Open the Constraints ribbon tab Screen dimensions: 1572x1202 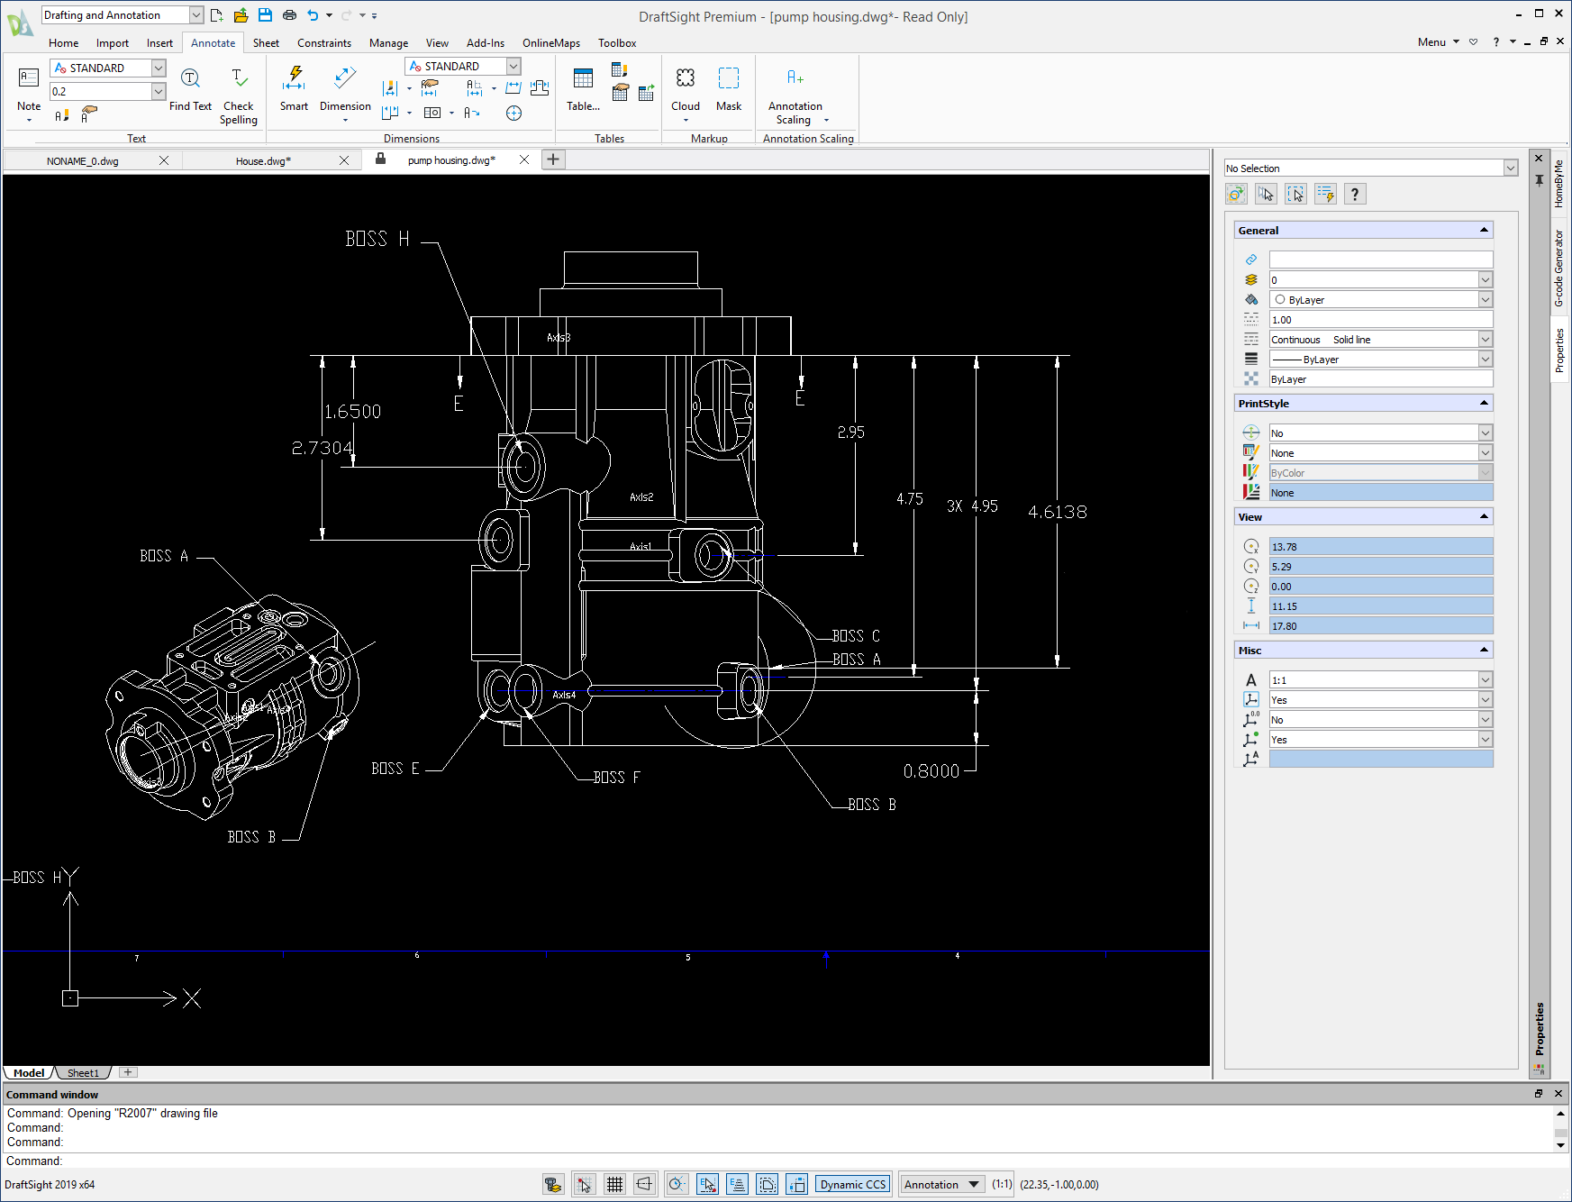(x=323, y=42)
